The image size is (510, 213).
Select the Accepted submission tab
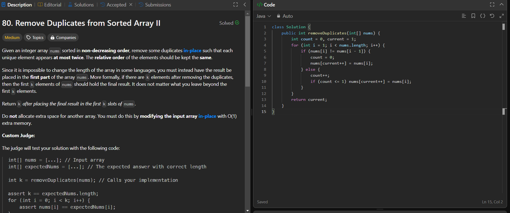coord(113,5)
